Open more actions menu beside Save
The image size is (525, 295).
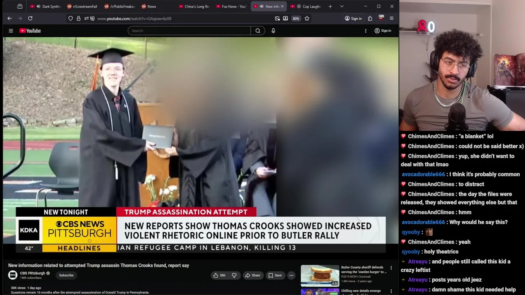click(291, 275)
